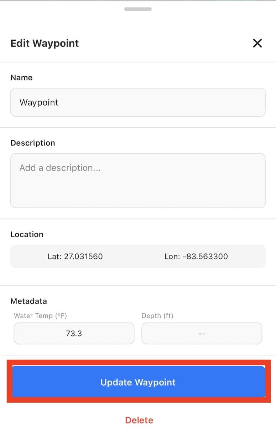The image size is (276, 446).
Task: Click the Edit Waypoint title
Action: pos(45,44)
